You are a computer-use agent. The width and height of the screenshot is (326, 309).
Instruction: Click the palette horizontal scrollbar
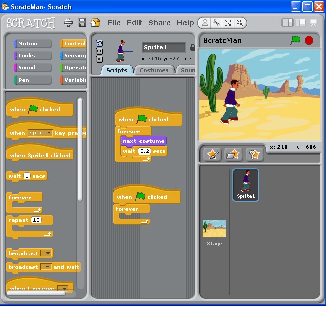coord(36,293)
